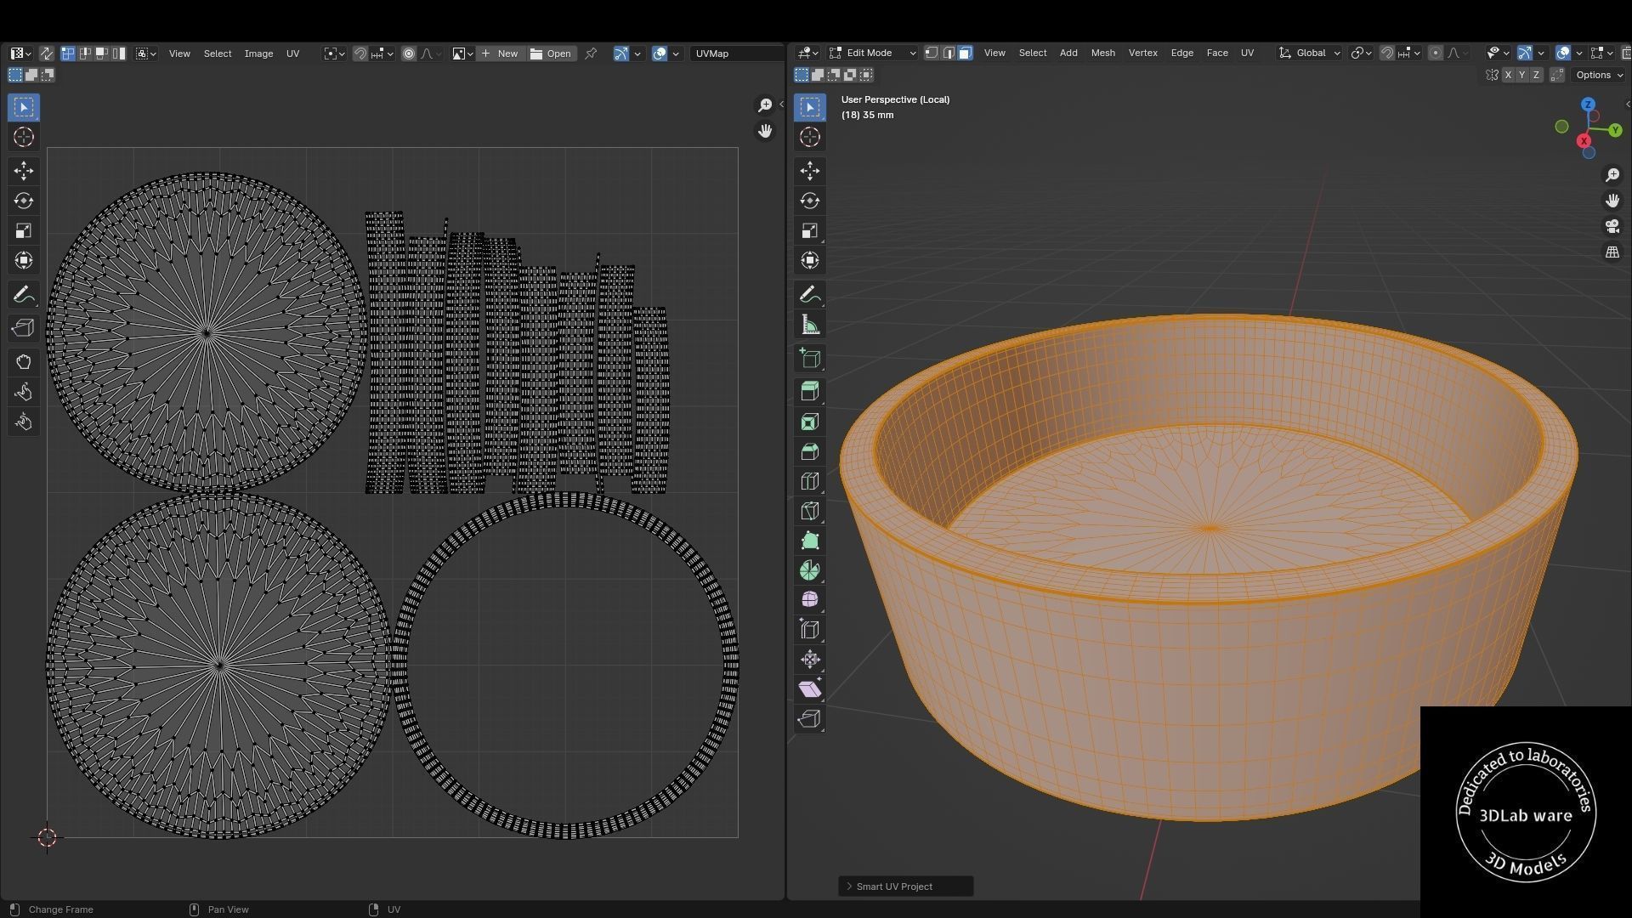Open the Mesh menu

(x=1102, y=53)
